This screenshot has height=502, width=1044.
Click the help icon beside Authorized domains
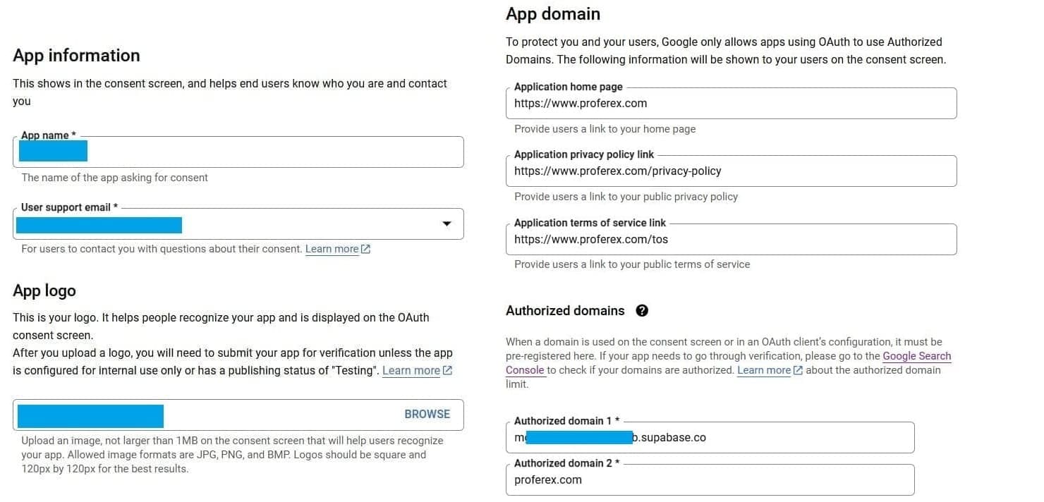[x=642, y=311]
